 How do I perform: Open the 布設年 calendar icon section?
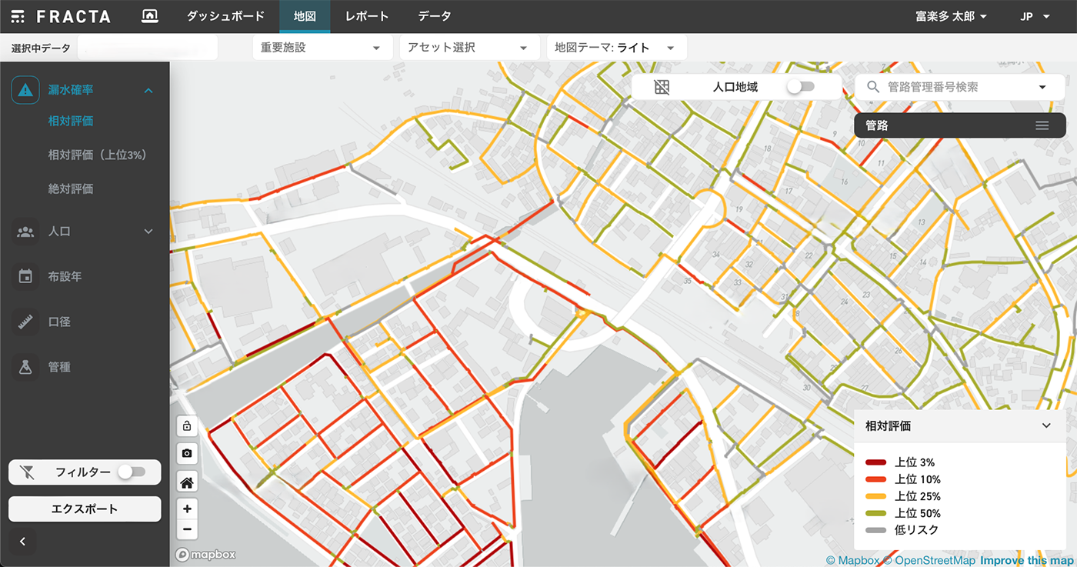coord(25,276)
